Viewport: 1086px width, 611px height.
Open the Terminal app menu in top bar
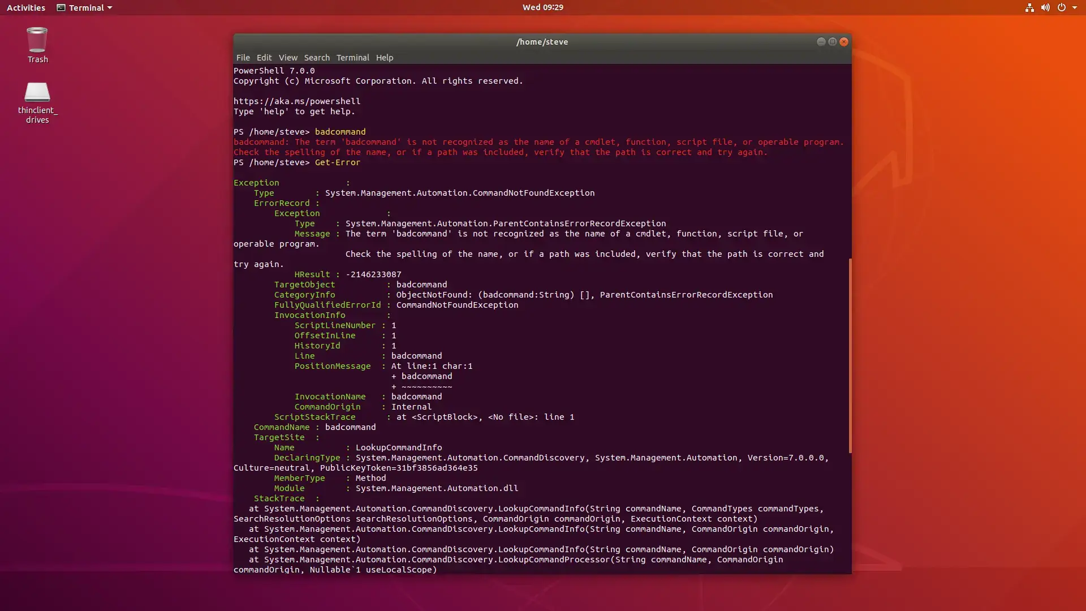84,7
